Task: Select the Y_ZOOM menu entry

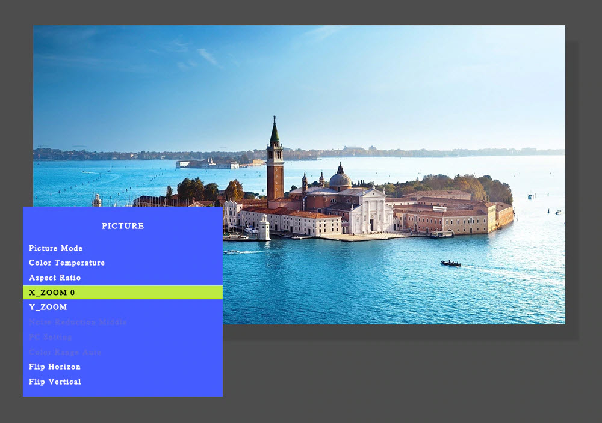Action: point(48,307)
